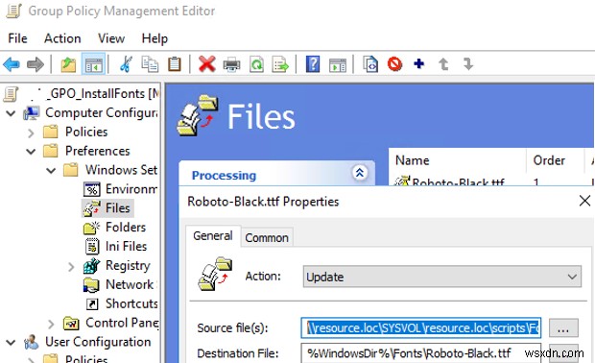This screenshot has width=595, height=363.
Task: Click the red Disable item icon
Action: (x=394, y=64)
